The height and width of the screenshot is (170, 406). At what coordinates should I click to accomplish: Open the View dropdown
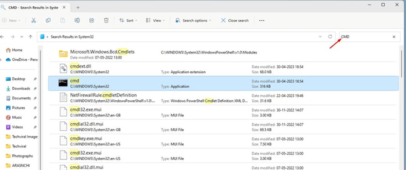pyautogui.click(x=155, y=20)
